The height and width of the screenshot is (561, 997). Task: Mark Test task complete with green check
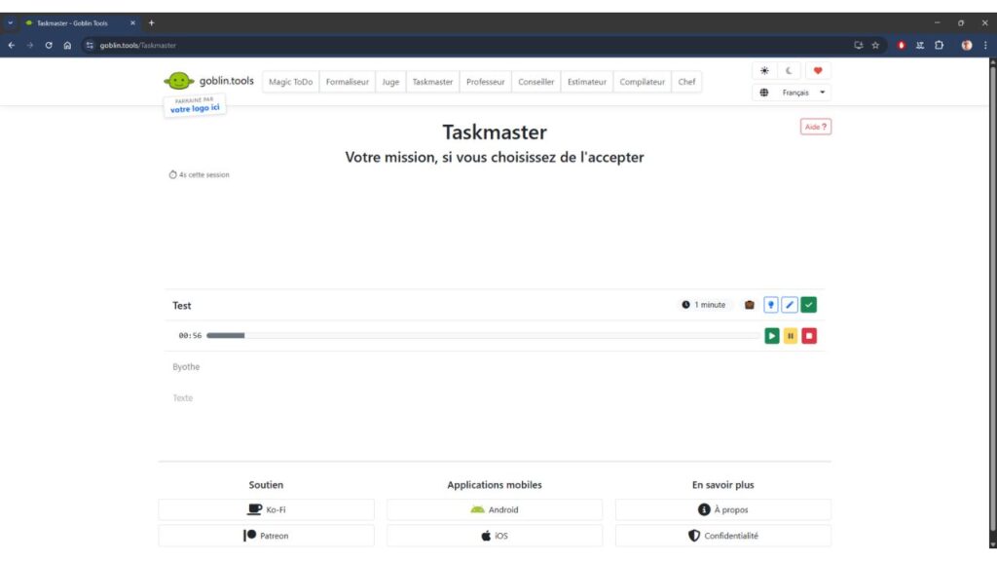coord(809,305)
